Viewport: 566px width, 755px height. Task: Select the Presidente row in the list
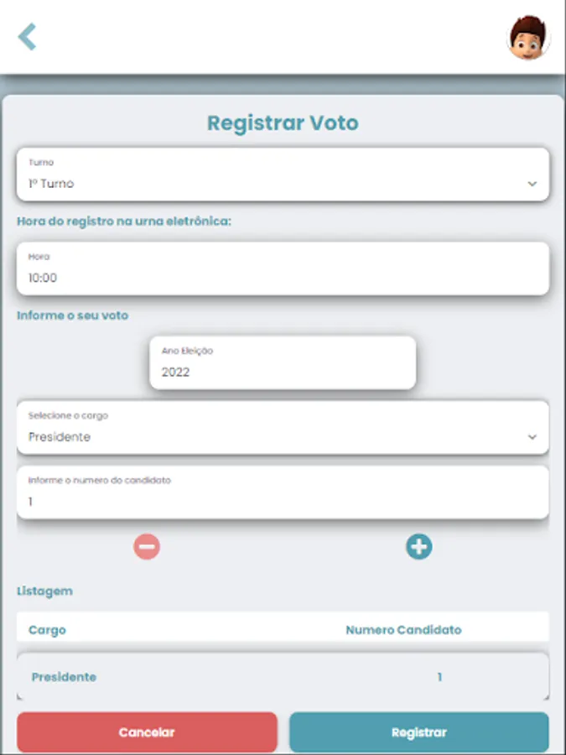[64, 677]
